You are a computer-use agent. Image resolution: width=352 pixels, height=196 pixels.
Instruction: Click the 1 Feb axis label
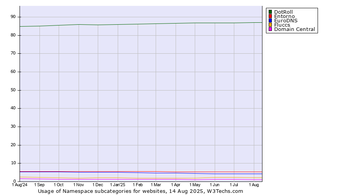138,185
